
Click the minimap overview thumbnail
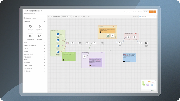tap(148, 85)
